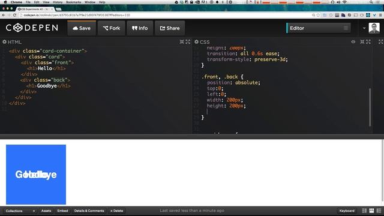The width and height of the screenshot is (384, 216).
Task: Click the zoom magnifier in address bar
Action: click(313, 15)
